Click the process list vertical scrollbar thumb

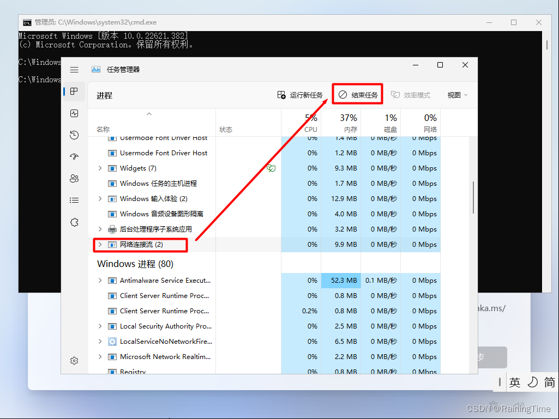(x=473, y=198)
